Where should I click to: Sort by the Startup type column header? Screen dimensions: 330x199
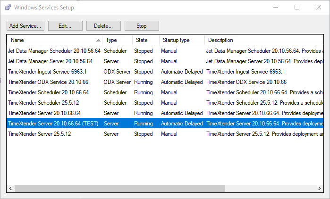click(182, 40)
